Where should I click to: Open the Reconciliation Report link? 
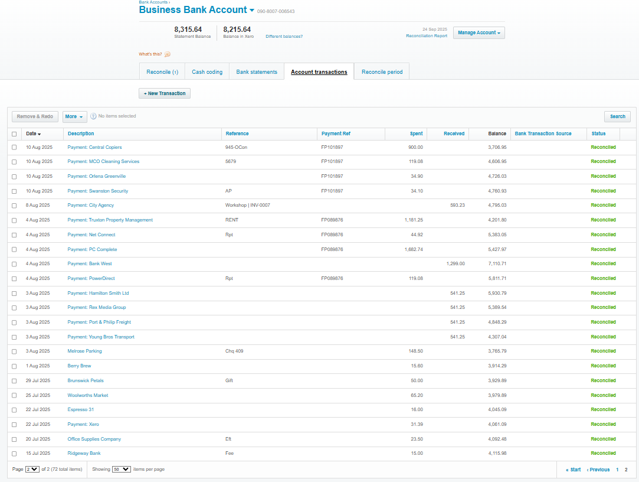tap(427, 36)
